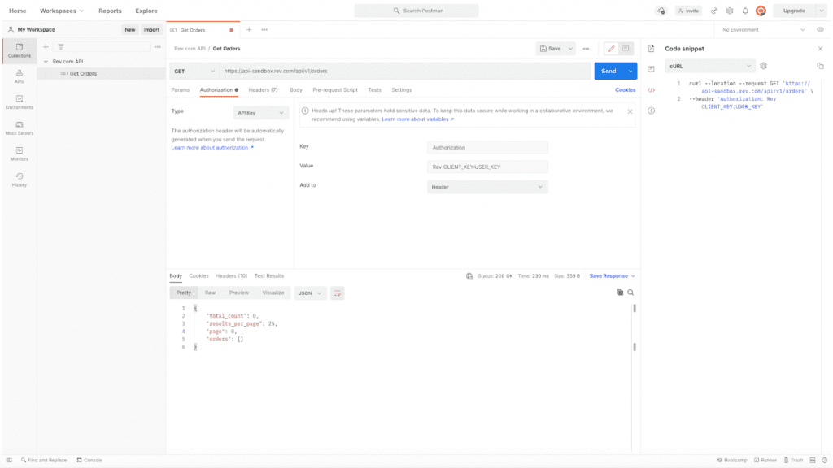The height and width of the screenshot is (468, 833).
Task: Open the GET method dropdown
Action: (194, 71)
